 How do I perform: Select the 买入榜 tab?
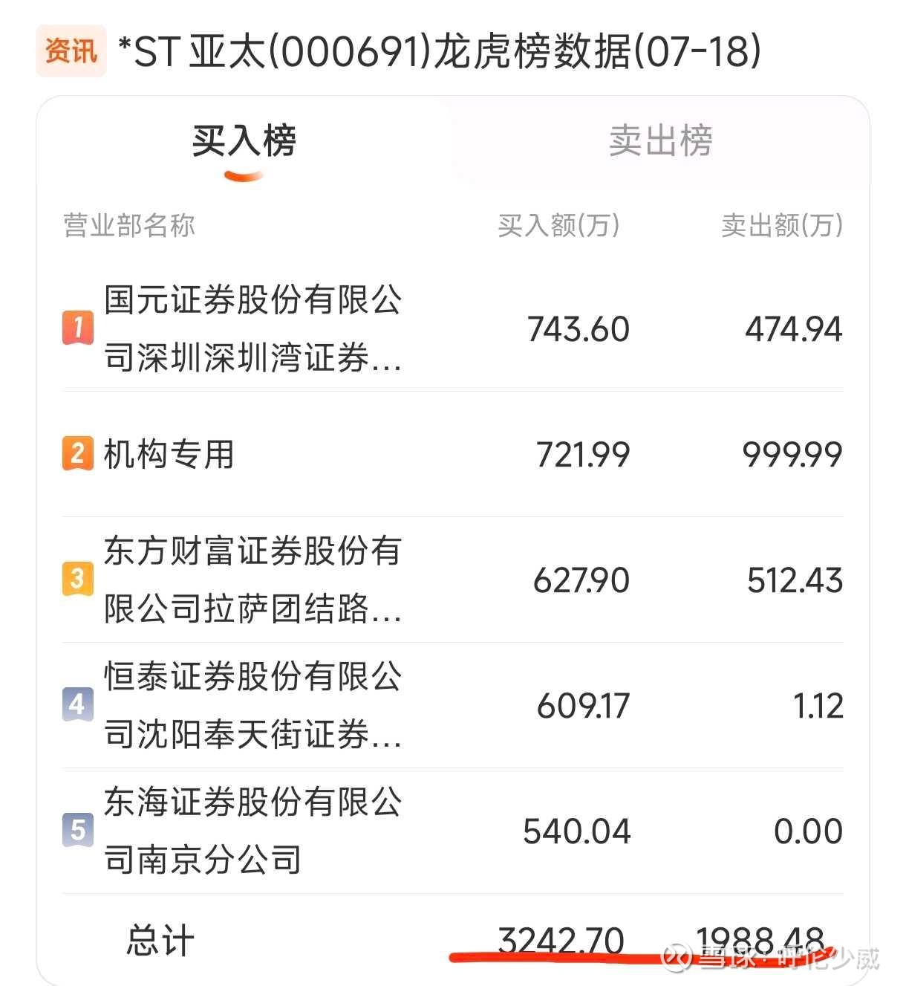[x=244, y=140]
